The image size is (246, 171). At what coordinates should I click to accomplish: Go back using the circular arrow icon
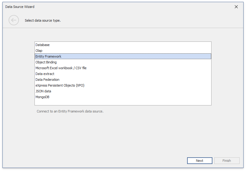[14, 20]
